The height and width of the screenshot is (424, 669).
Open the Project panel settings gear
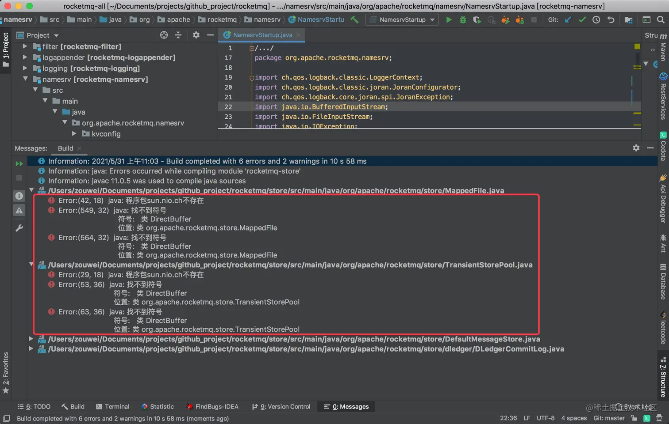pyautogui.click(x=196, y=35)
